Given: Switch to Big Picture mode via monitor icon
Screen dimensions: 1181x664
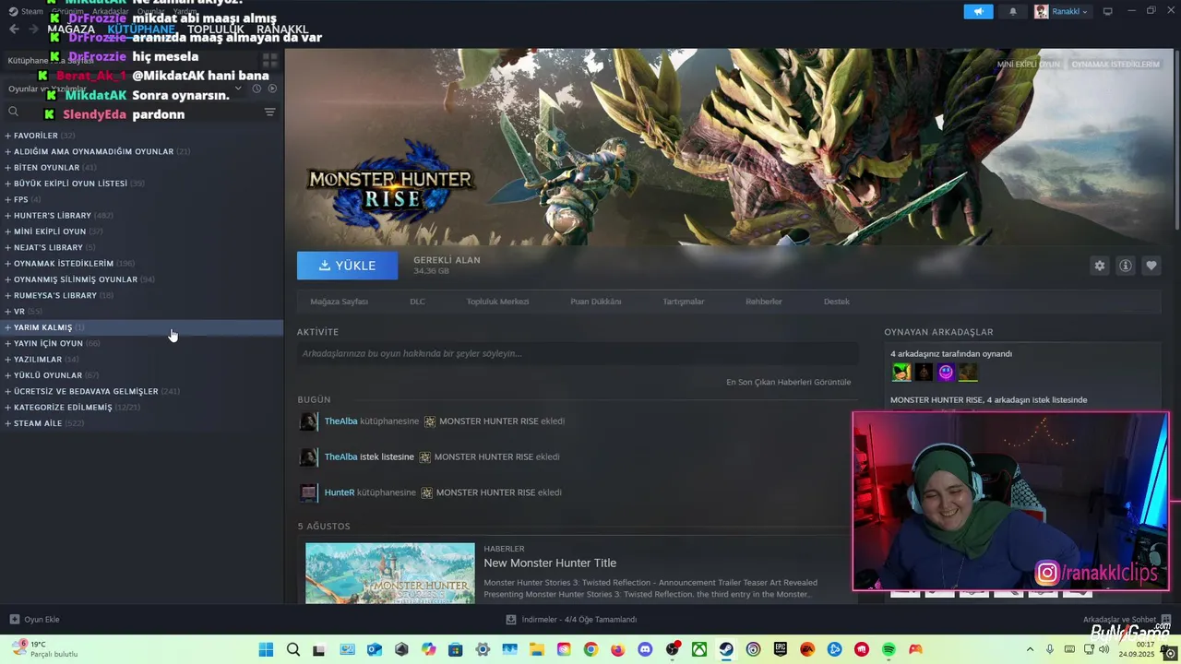Looking at the screenshot, I should point(1108,11).
